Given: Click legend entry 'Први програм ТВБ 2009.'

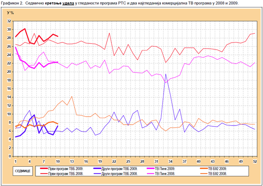Looking at the screenshot, I should point(62,169).
